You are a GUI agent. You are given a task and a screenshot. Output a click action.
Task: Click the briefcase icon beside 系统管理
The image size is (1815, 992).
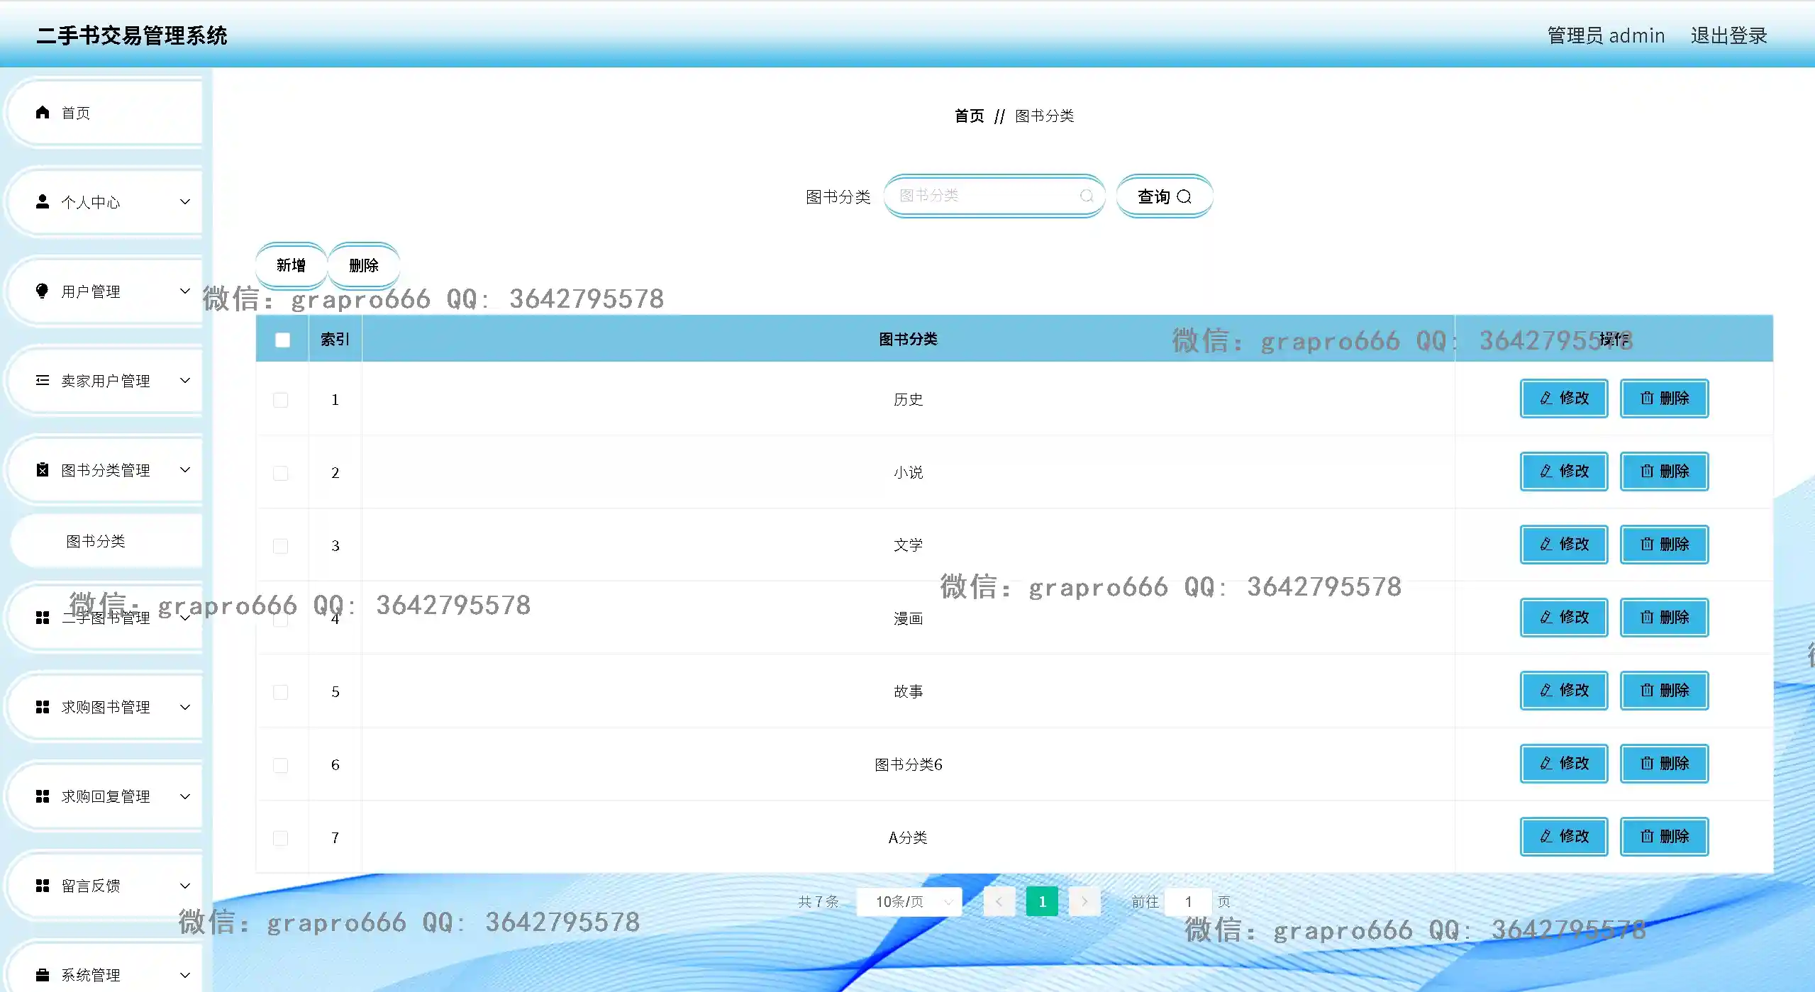[43, 975]
